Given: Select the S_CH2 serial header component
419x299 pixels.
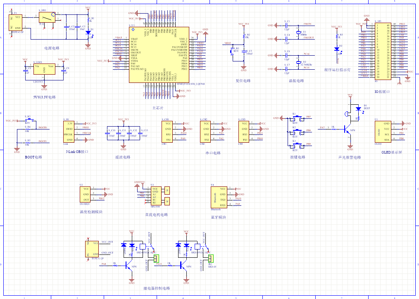Looking at the screenshot, I should (x=205, y=132).
